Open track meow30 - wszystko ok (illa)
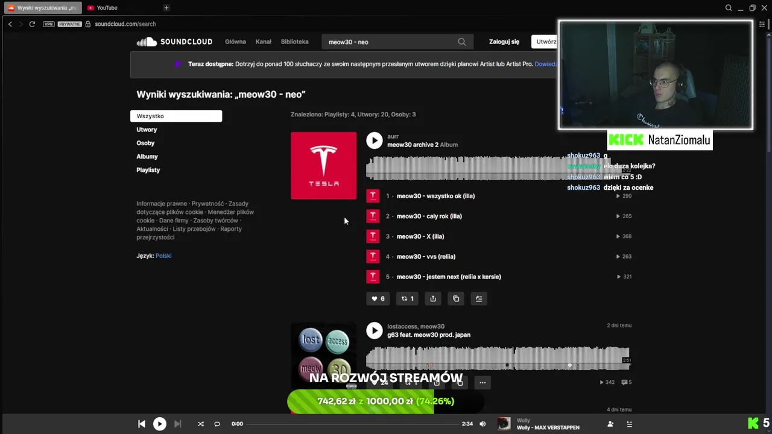772x434 pixels. click(436, 196)
